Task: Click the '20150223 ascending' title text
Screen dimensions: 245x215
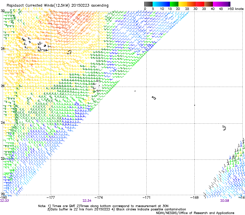Action: pyautogui.click(x=90, y=6)
